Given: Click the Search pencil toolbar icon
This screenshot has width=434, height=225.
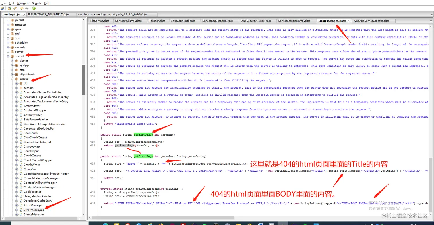Looking at the screenshot, I should [x=14, y=8].
